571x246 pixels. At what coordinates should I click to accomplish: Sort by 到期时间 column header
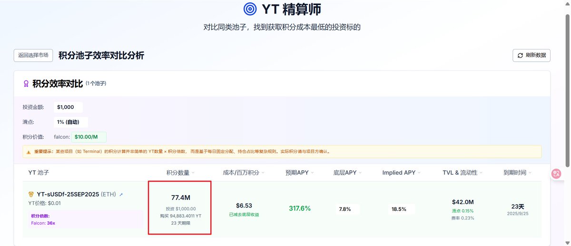[518, 173]
